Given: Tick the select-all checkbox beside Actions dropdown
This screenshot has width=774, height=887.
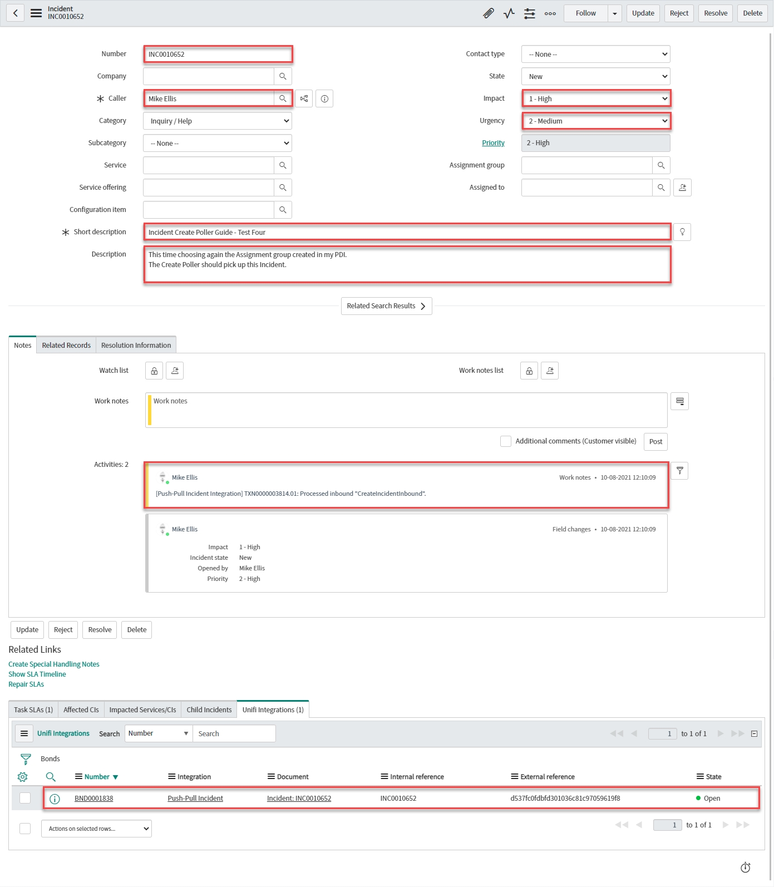Looking at the screenshot, I should [25, 829].
